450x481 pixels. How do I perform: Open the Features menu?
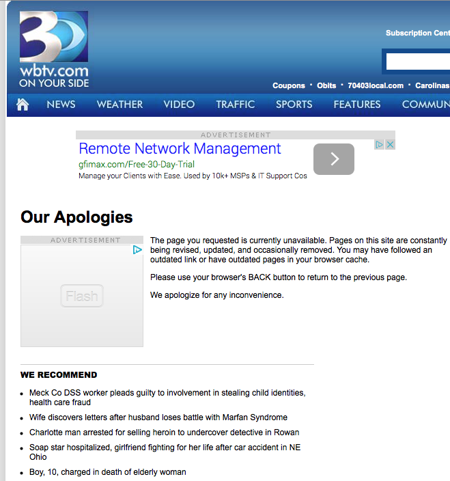356,105
